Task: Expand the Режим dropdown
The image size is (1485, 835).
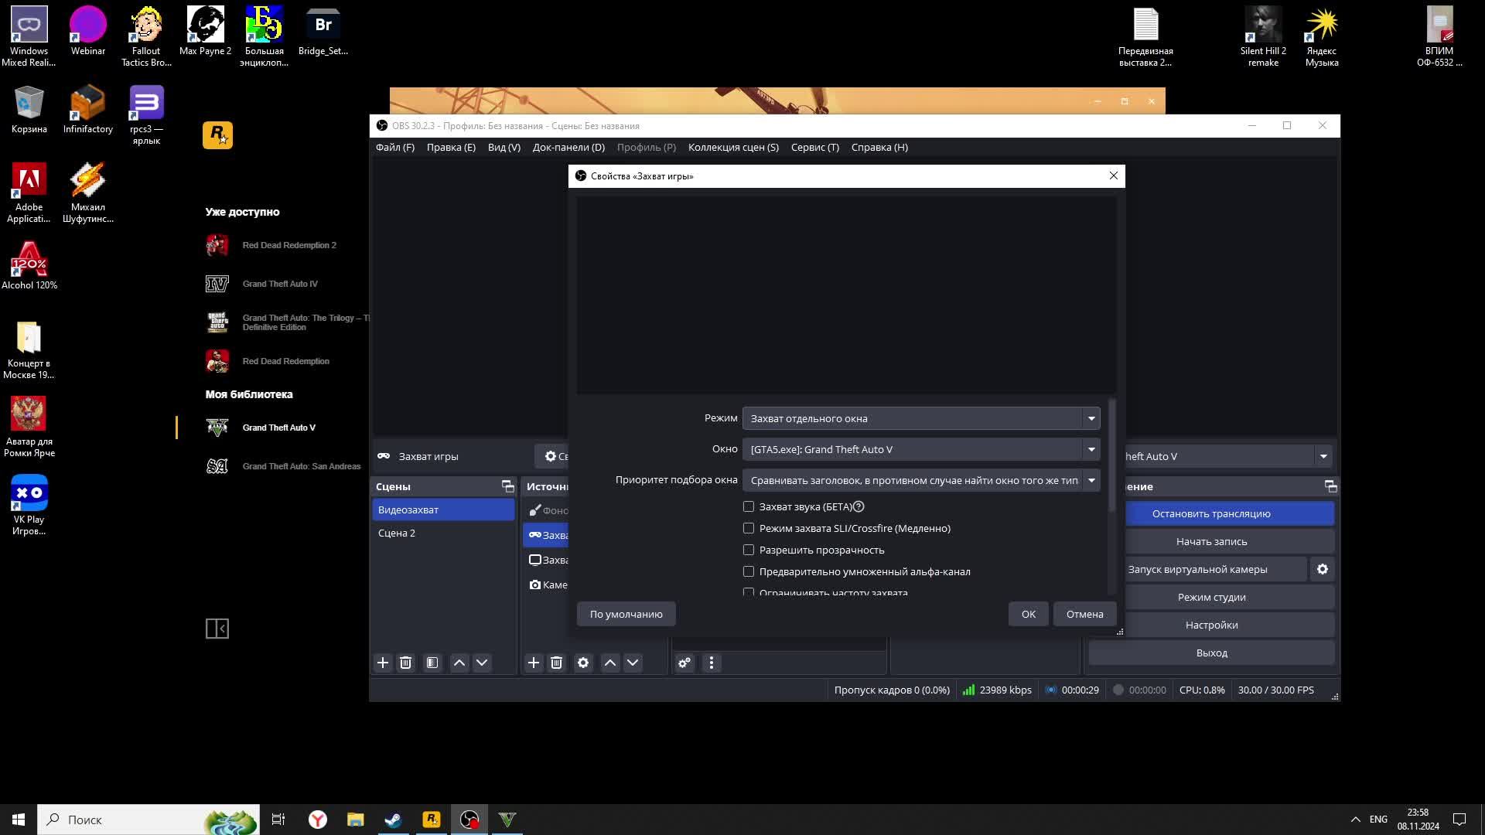Action: [921, 418]
